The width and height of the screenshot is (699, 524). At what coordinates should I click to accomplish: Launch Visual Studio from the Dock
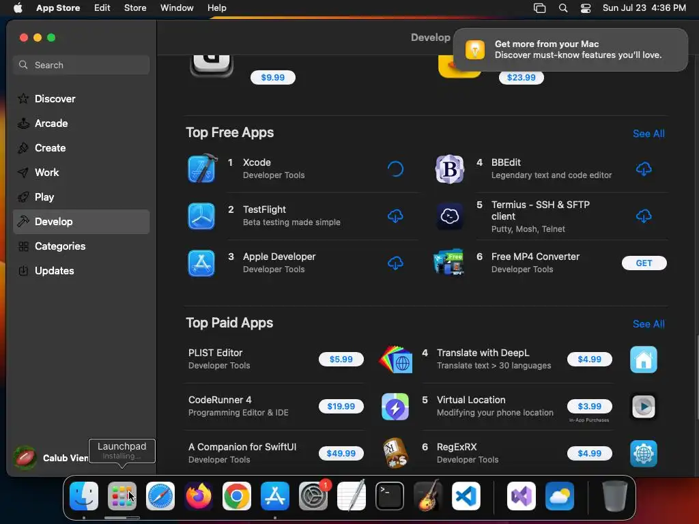521,496
